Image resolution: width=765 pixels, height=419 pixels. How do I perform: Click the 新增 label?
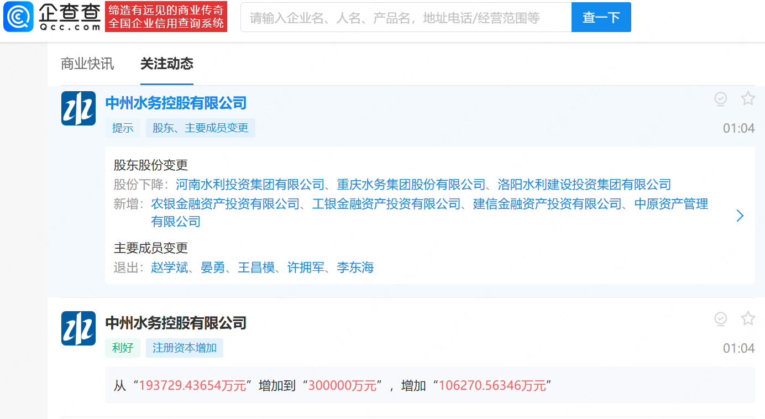129,204
